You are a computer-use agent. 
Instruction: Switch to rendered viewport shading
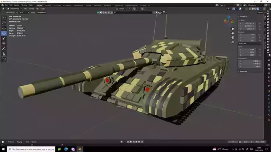pos(258,9)
